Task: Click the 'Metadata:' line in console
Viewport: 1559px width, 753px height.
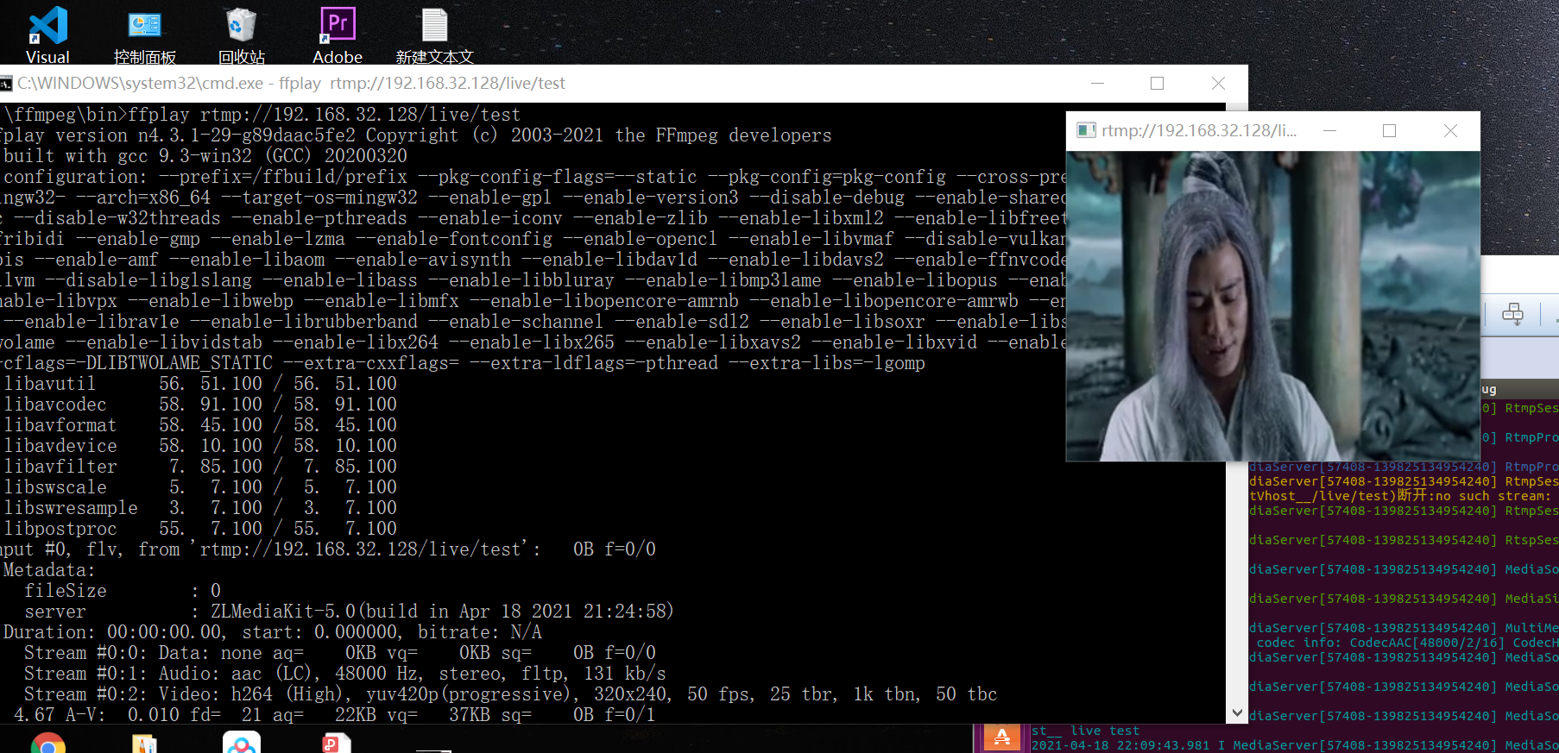Action: pos(48,570)
